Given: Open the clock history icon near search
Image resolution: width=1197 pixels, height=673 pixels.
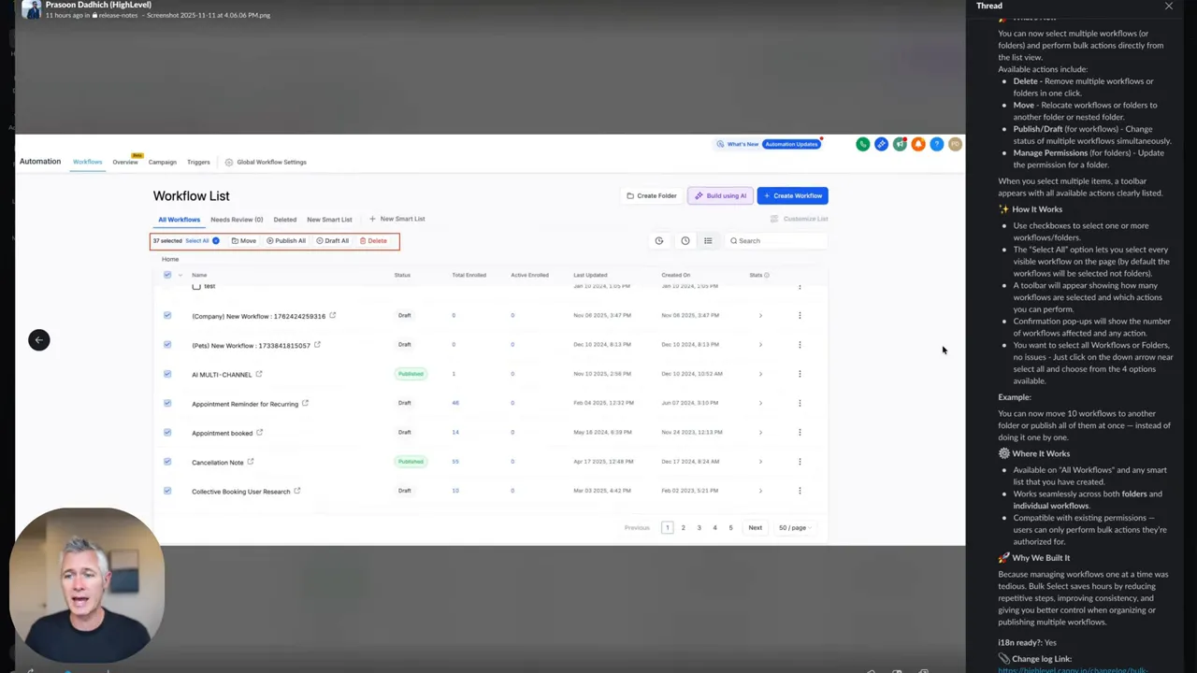Looking at the screenshot, I should (685, 240).
